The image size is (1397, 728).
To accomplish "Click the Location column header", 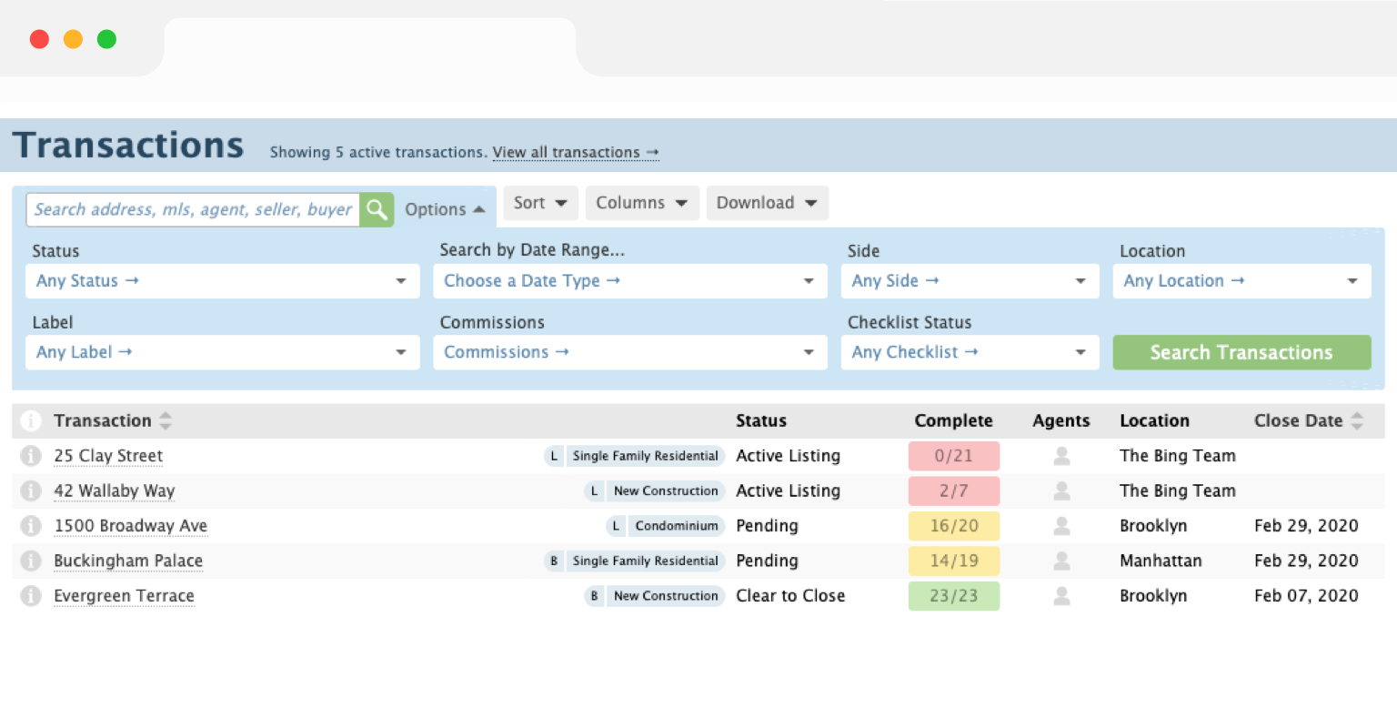I will [1155, 420].
